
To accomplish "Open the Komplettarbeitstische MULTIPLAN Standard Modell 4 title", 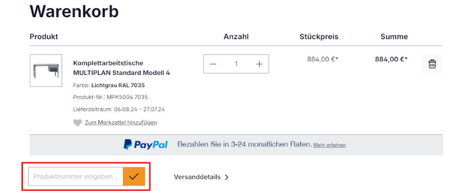I will (121, 68).
